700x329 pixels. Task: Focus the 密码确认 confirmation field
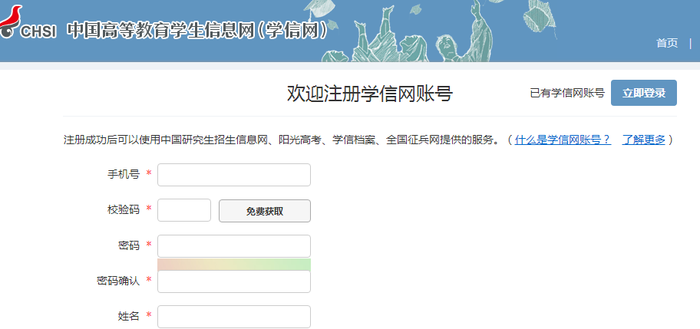pyautogui.click(x=233, y=281)
